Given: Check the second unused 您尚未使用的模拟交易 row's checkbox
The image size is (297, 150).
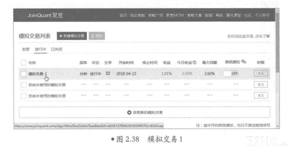Looking at the screenshot, I should coord(24,96).
